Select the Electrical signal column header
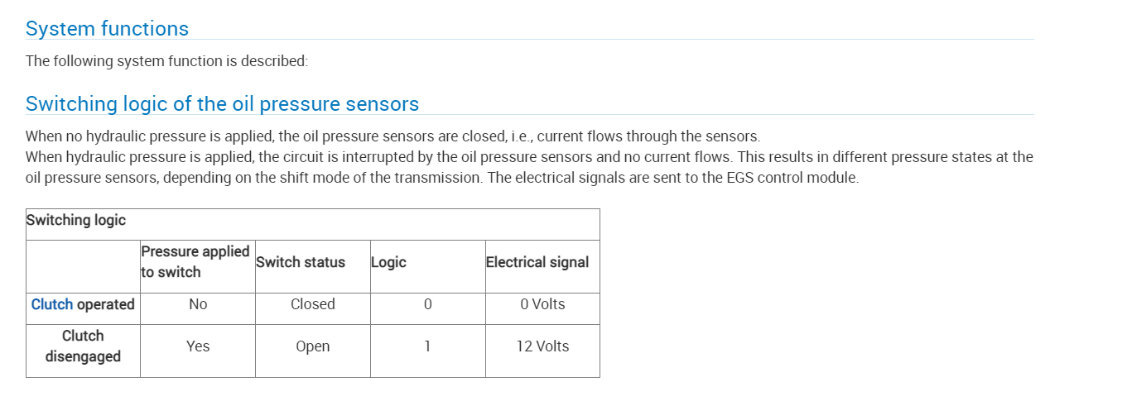 [537, 262]
